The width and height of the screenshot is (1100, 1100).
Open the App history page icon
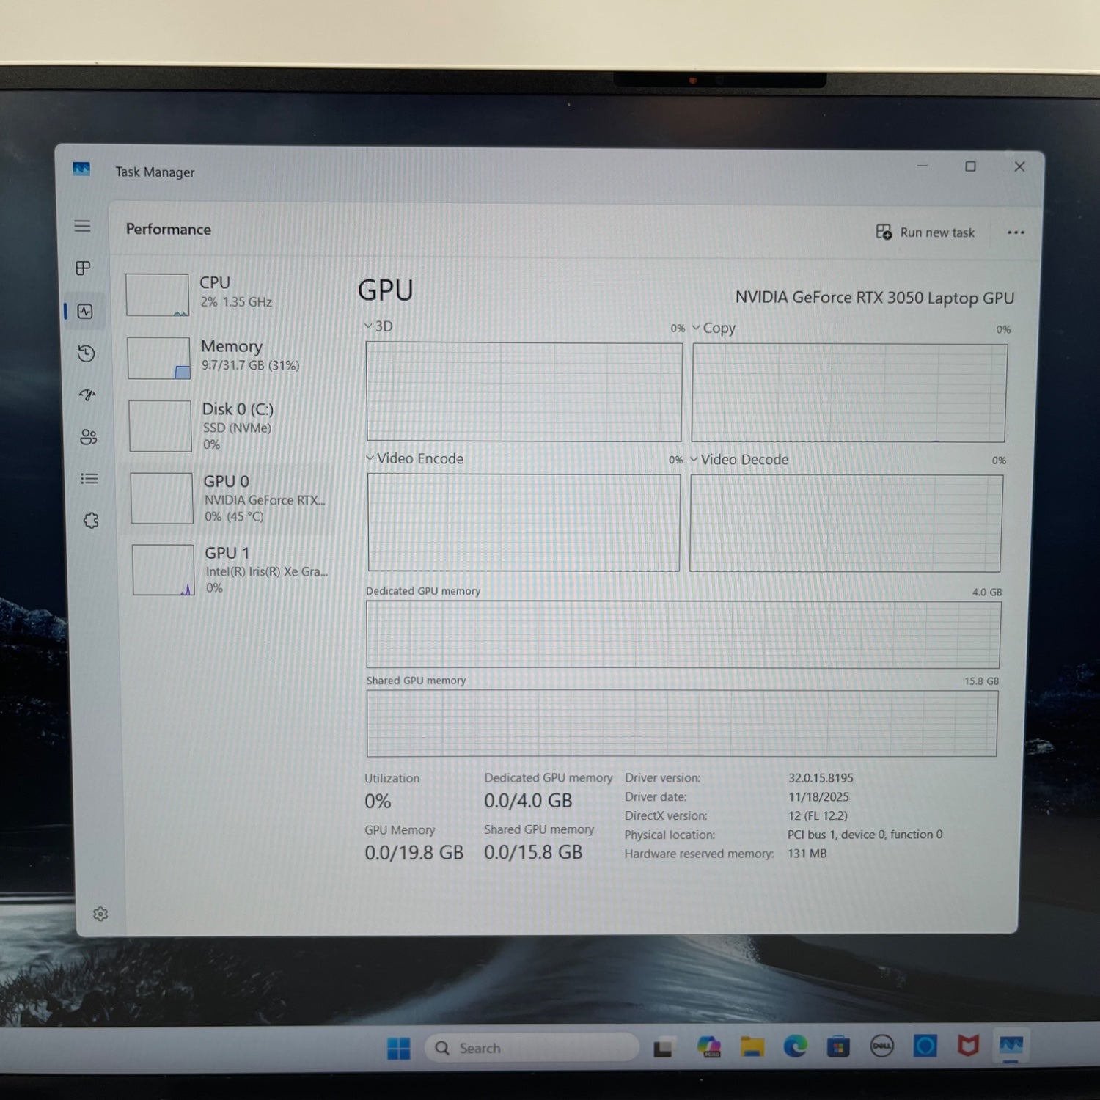(87, 353)
